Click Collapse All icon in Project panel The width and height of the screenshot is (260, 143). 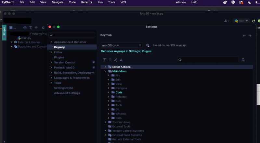36,28
